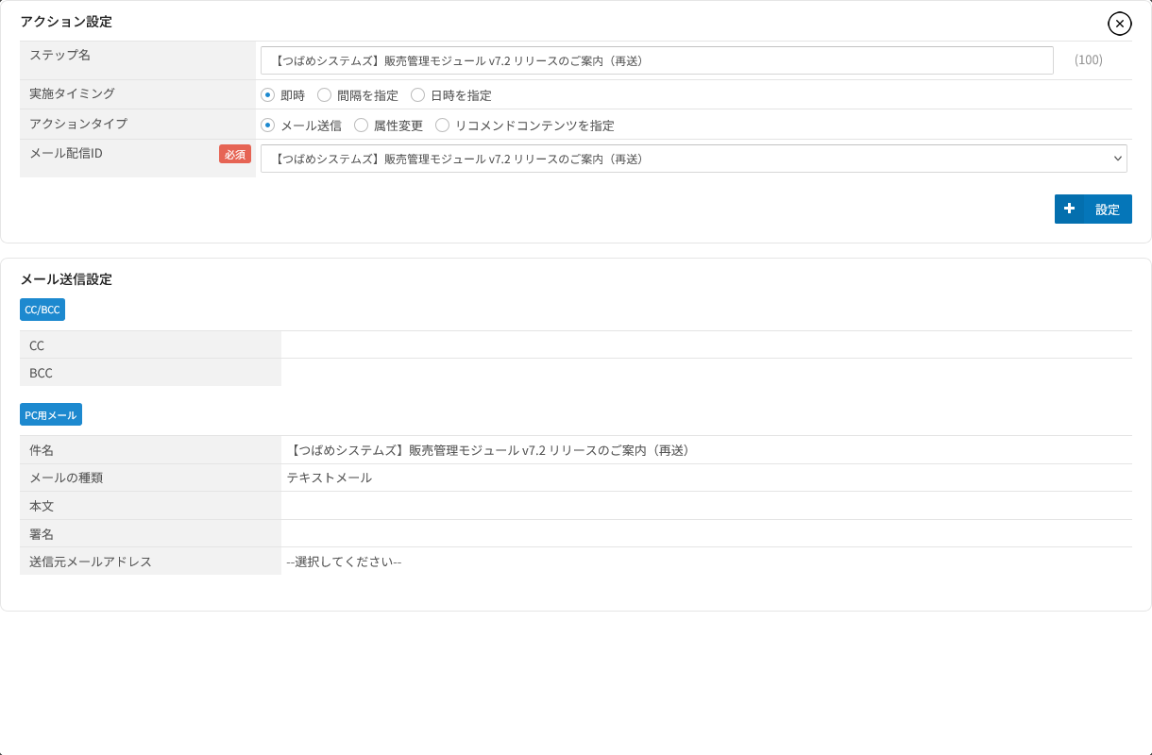Click the PC用メール section badge
The width and height of the screenshot is (1152, 755).
(51, 414)
